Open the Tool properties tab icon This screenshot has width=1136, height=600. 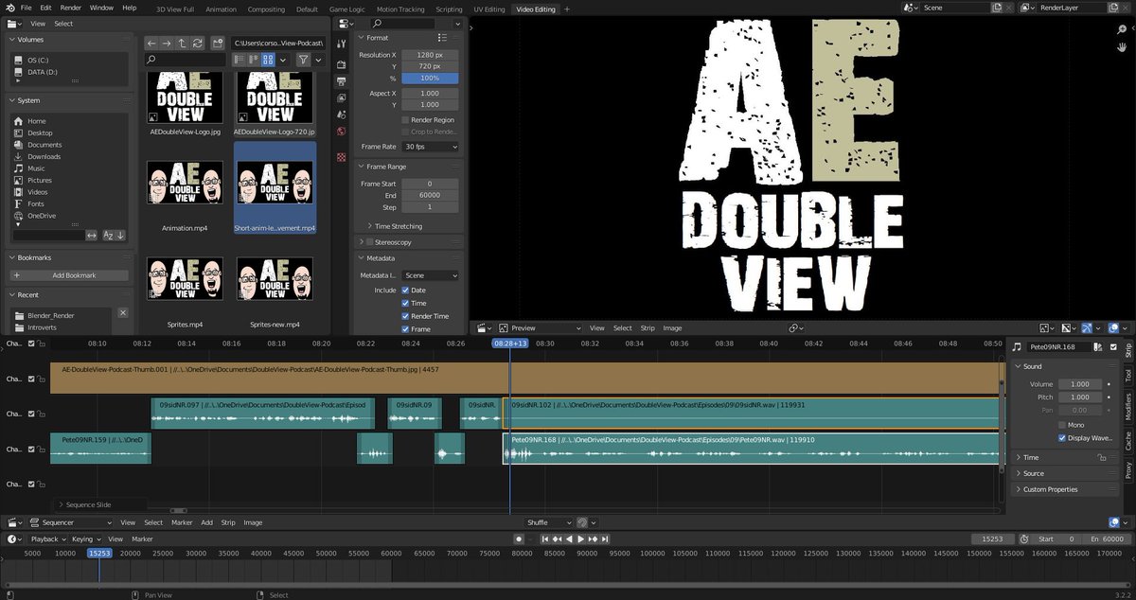342,45
